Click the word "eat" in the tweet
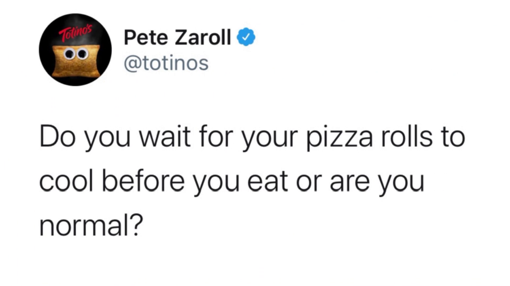 (x=268, y=181)
